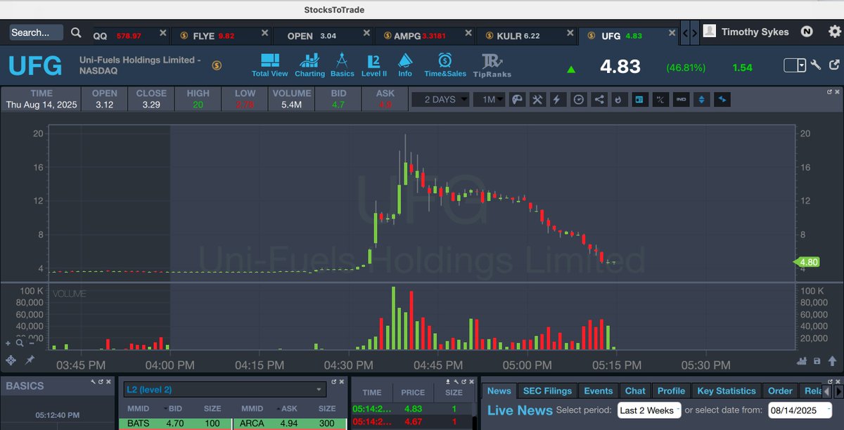This screenshot has height=430, width=844.
Task: Open Time&Sales window
Action: pyautogui.click(x=445, y=65)
